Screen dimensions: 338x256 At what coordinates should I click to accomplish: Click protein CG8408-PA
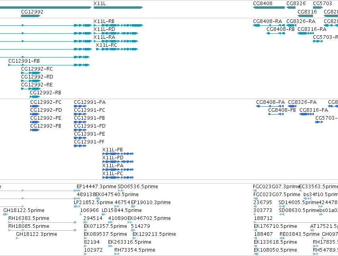(x=270, y=106)
